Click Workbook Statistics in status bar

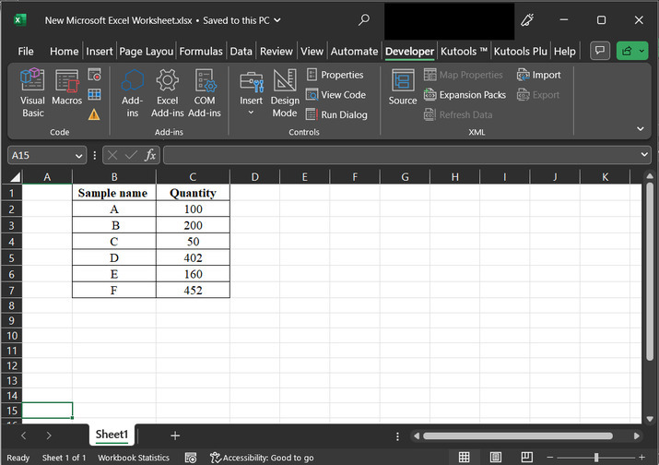tap(134, 458)
